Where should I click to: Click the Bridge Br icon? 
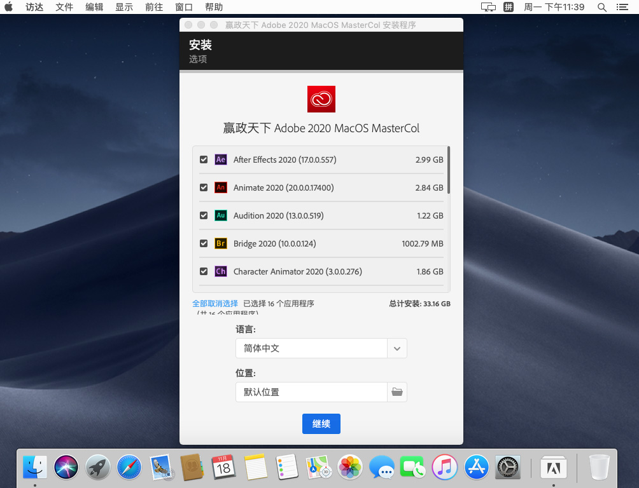(x=220, y=243)
